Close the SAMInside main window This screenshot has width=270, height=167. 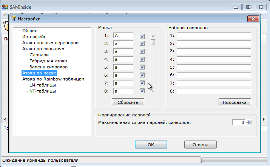(x=261, y=7)
